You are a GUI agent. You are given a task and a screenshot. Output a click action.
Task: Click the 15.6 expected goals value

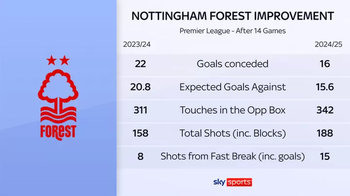[325, 87]
